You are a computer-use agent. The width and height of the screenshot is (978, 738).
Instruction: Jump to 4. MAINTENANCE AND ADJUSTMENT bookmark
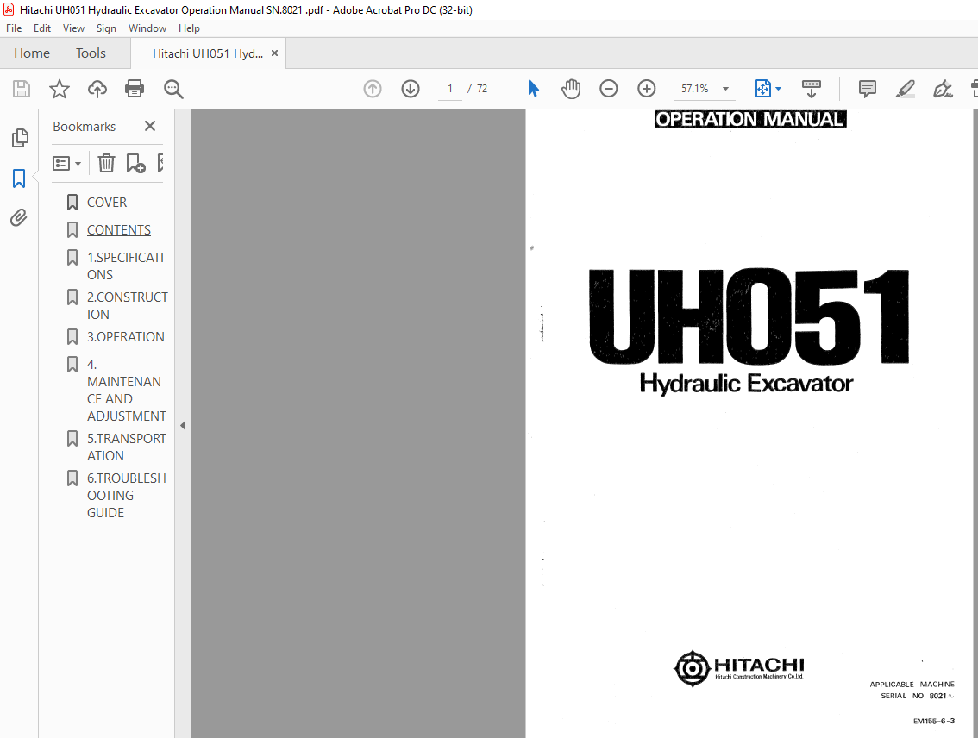pos(126,391)
